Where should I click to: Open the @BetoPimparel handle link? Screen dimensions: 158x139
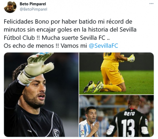click(x=33, y=9)
